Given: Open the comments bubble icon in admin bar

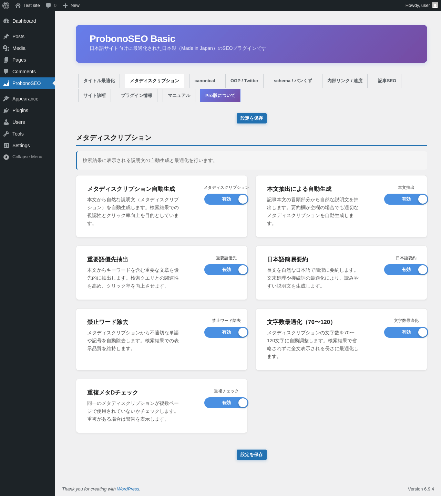Looking at the screenshot, I should (x=49, y=6).
